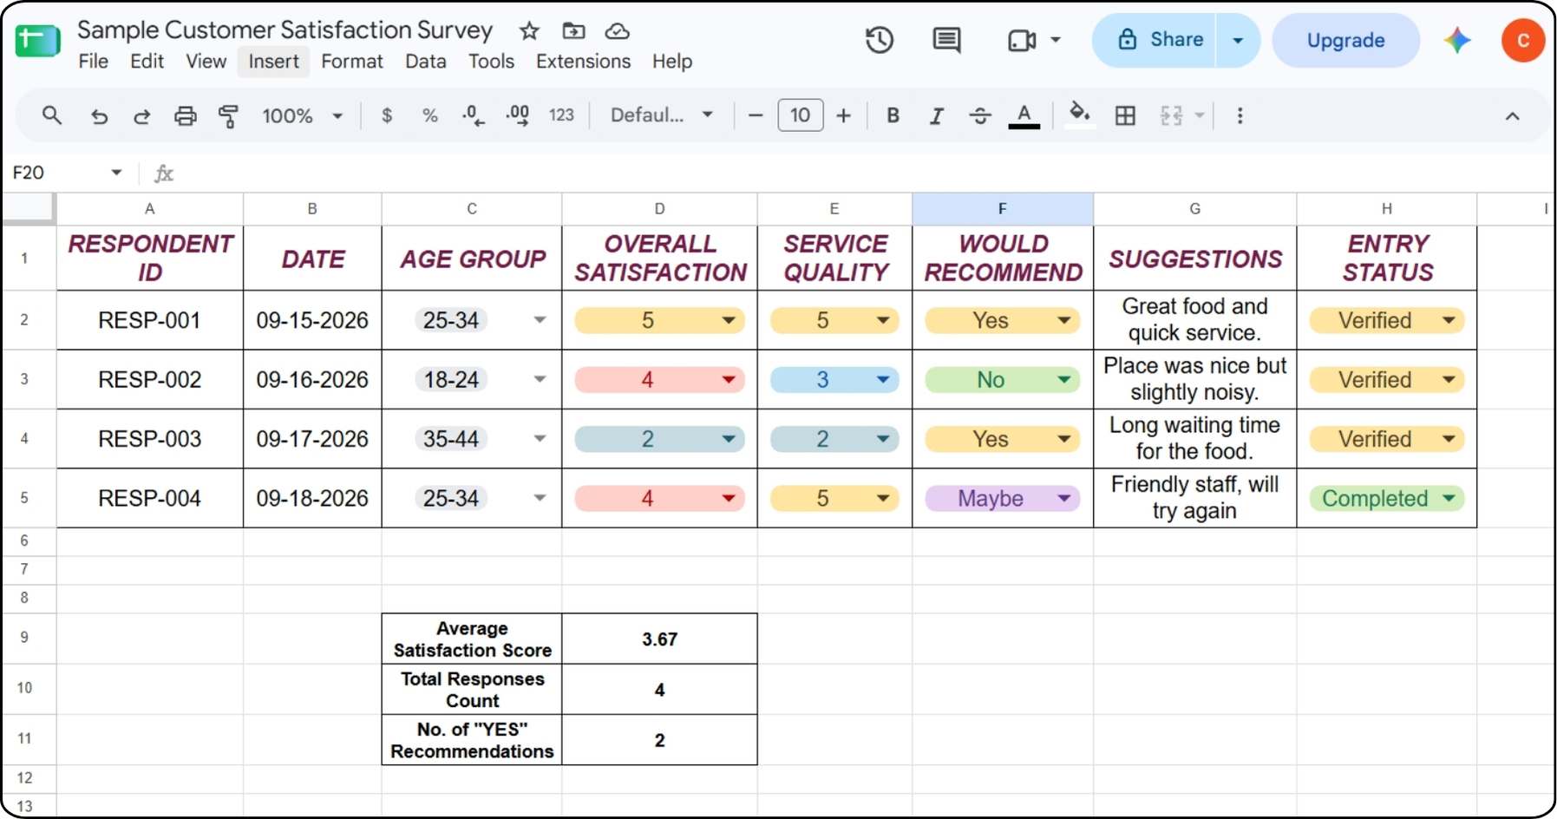Check cloud document status icon

(617, 31)
